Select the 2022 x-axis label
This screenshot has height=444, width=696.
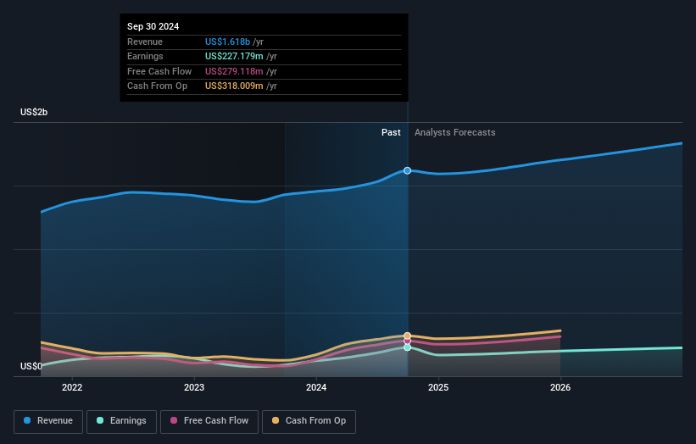click(x=72, y=387)
